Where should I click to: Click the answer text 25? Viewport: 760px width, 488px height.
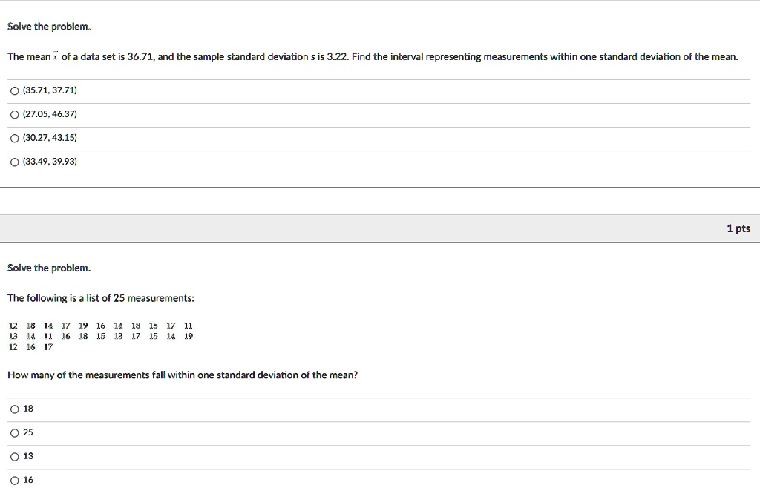click(27, 432)
